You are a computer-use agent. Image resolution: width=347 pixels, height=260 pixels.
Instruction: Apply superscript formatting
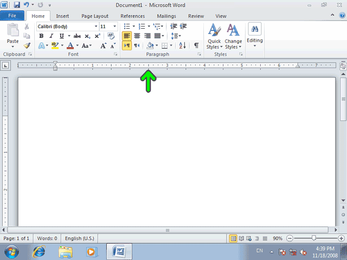[x=98, y=36]
